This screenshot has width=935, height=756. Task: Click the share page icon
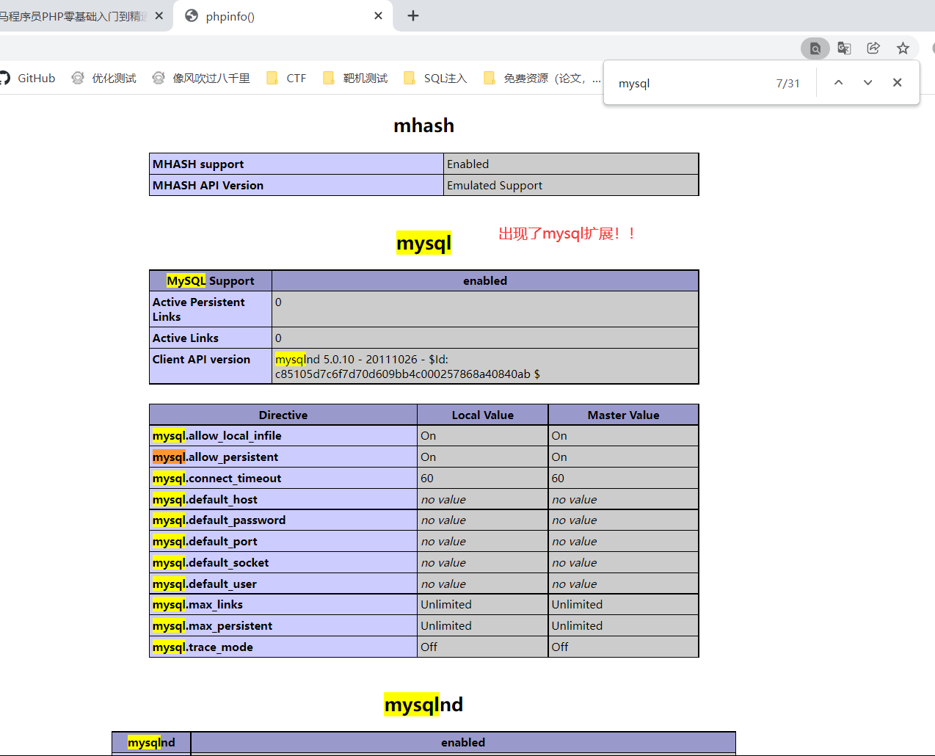click(873, 48)
